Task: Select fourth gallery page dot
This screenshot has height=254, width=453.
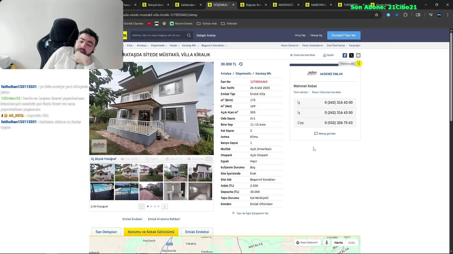Action: tap(158, 206)
